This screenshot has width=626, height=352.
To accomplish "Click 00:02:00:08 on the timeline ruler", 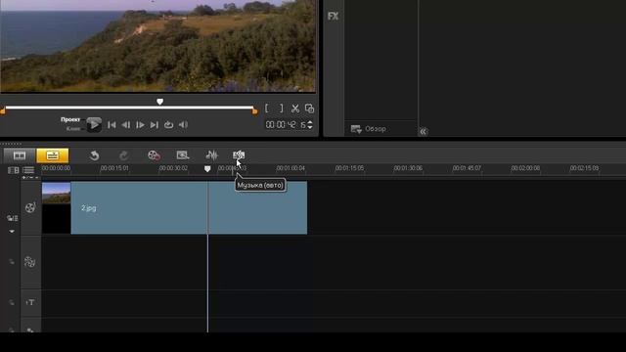I will click(525, 168).
